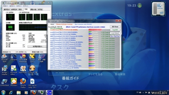Select the AMD Phenom II X6 1090T row
Viewport: 169px width, 95px height.
pyautogui.click(x=66, y=42)
